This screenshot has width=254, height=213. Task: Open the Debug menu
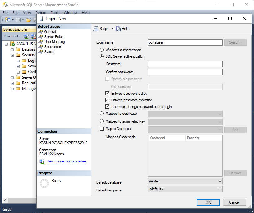point(41,12)
